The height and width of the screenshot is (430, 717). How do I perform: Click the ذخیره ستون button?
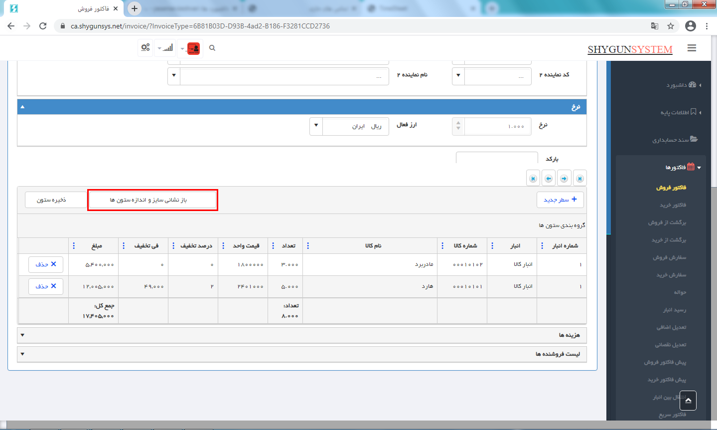[x=51, y=200]
